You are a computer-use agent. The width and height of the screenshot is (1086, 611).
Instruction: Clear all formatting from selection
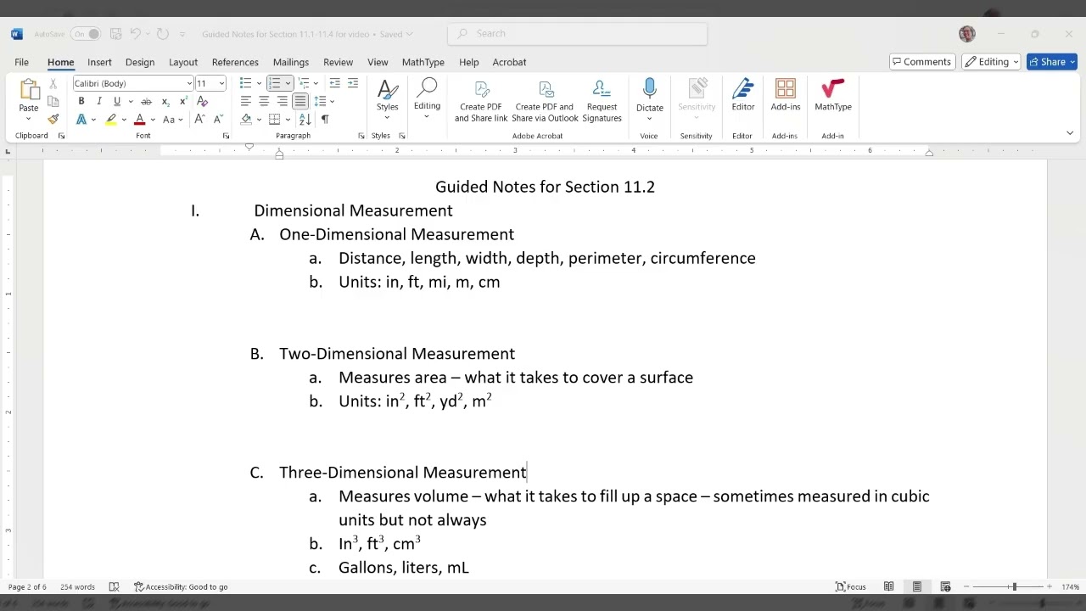point(202,102)
